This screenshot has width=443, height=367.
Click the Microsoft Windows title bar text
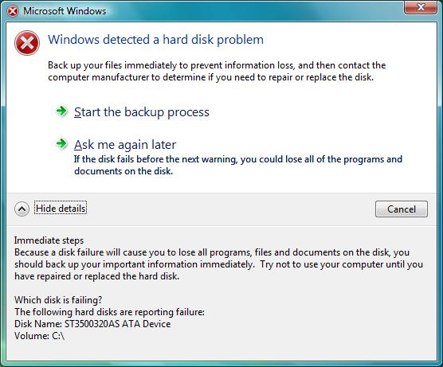click(65, 11)
